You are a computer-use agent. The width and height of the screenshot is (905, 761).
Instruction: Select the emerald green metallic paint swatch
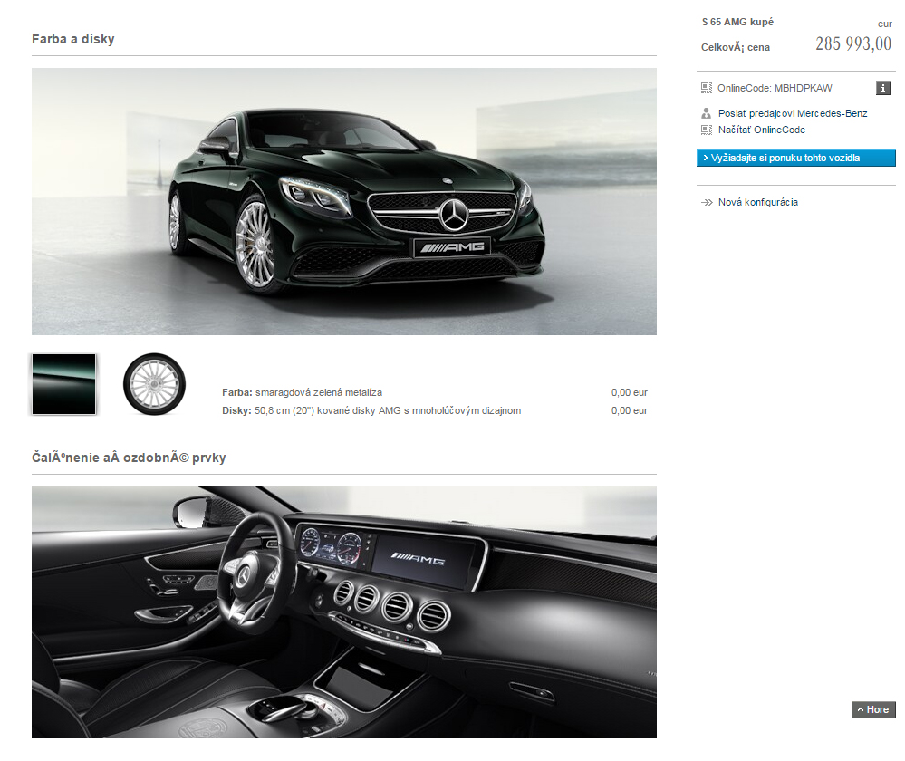(63, 384)
